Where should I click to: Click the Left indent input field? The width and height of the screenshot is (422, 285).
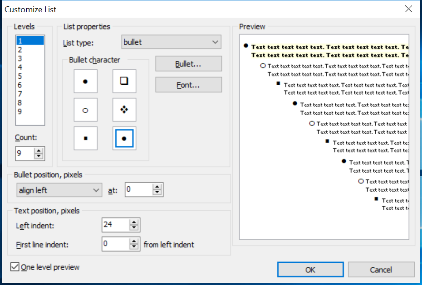(x=115, y=225)
